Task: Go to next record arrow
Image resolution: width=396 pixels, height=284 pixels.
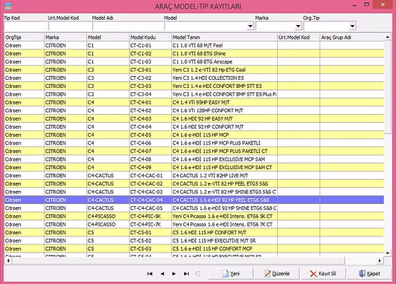Action: click(174, 273)
